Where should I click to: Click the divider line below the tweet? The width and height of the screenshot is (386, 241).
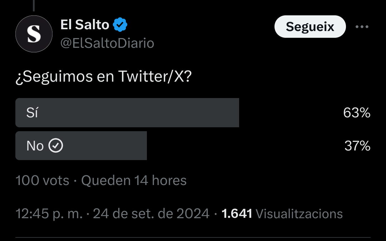point(193,237)
